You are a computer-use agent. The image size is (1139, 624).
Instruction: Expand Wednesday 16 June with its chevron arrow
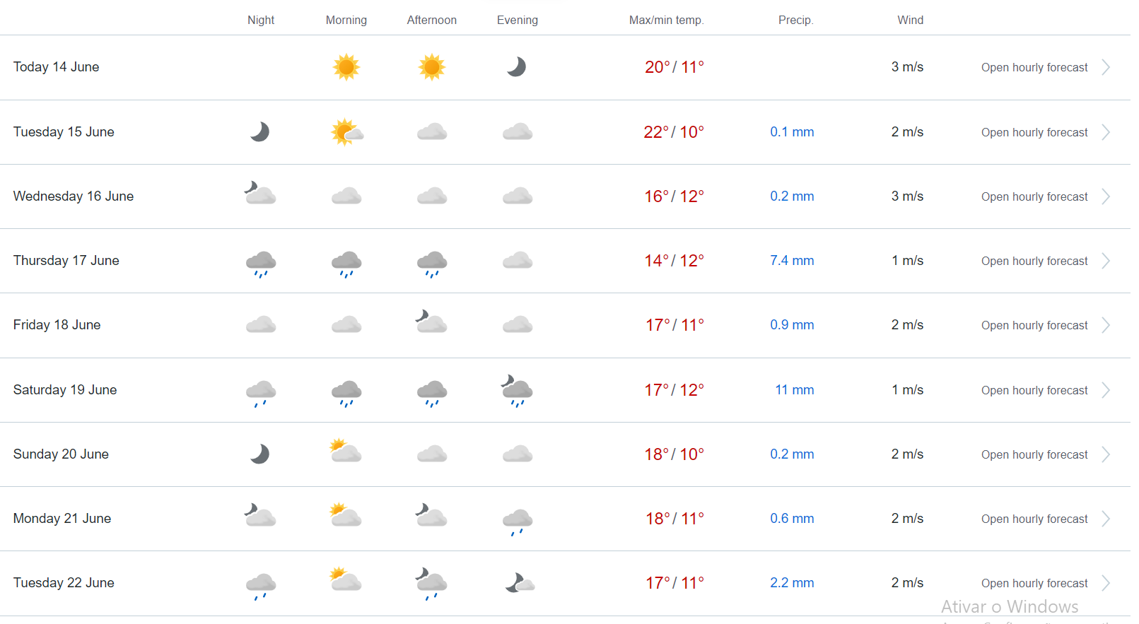point(1106,196)
